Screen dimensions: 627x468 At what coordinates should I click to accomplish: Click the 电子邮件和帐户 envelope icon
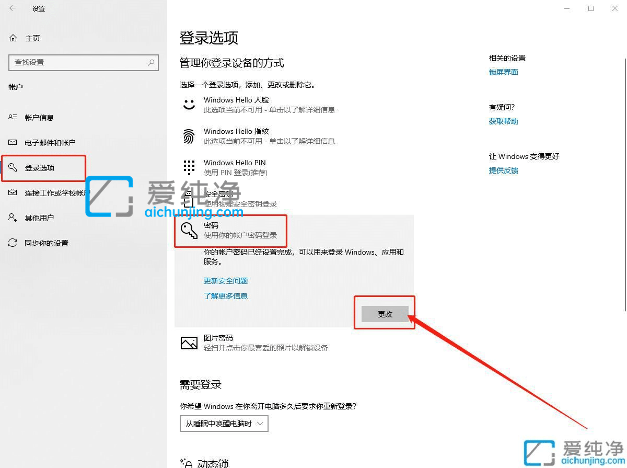(x=13, y=142)
